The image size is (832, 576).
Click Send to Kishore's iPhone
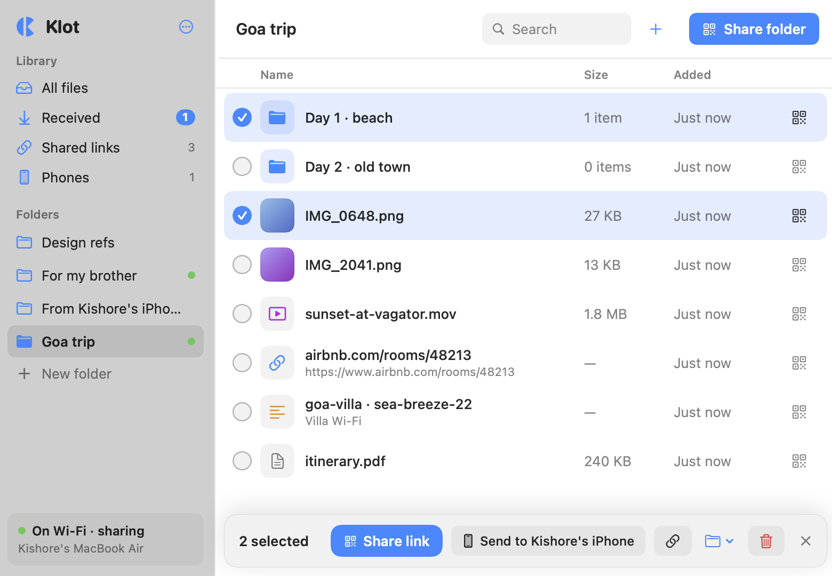pos(548,541)
